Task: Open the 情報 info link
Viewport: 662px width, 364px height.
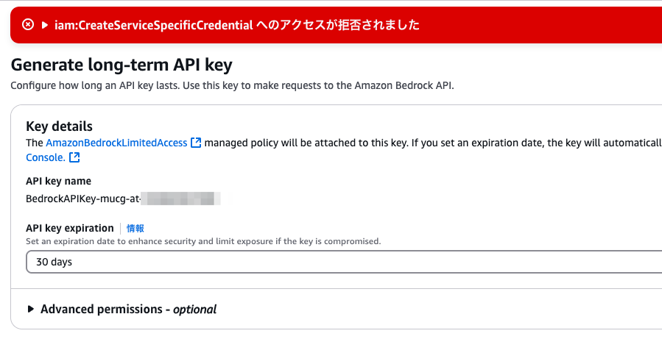Action: (135, 228)
